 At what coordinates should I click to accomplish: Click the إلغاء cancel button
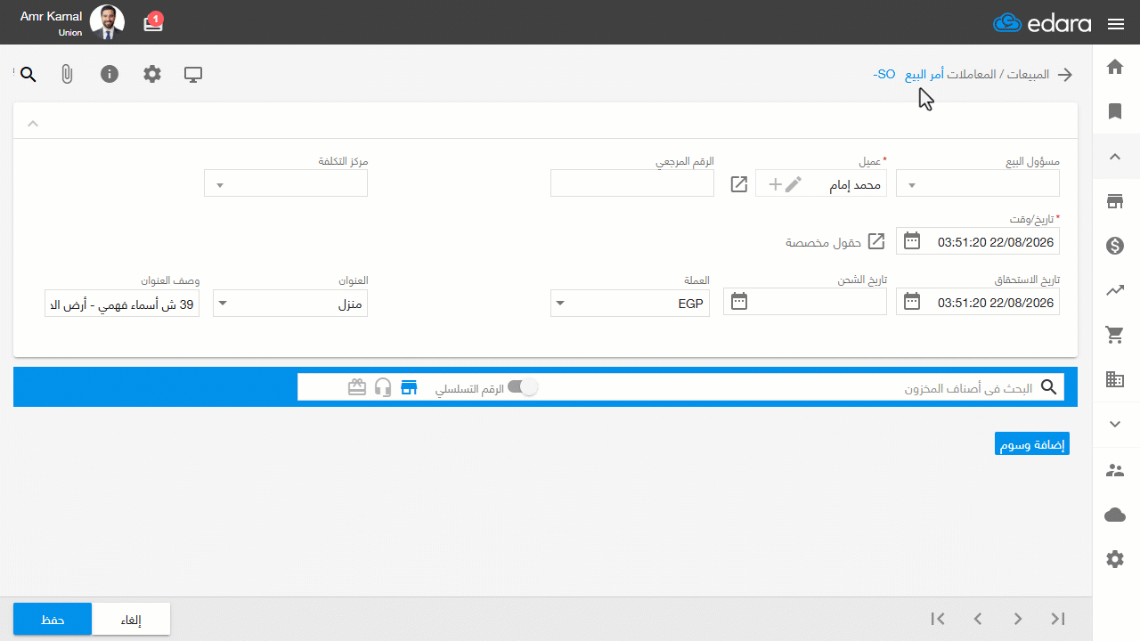pyautogui.click(x=131, y=620)
